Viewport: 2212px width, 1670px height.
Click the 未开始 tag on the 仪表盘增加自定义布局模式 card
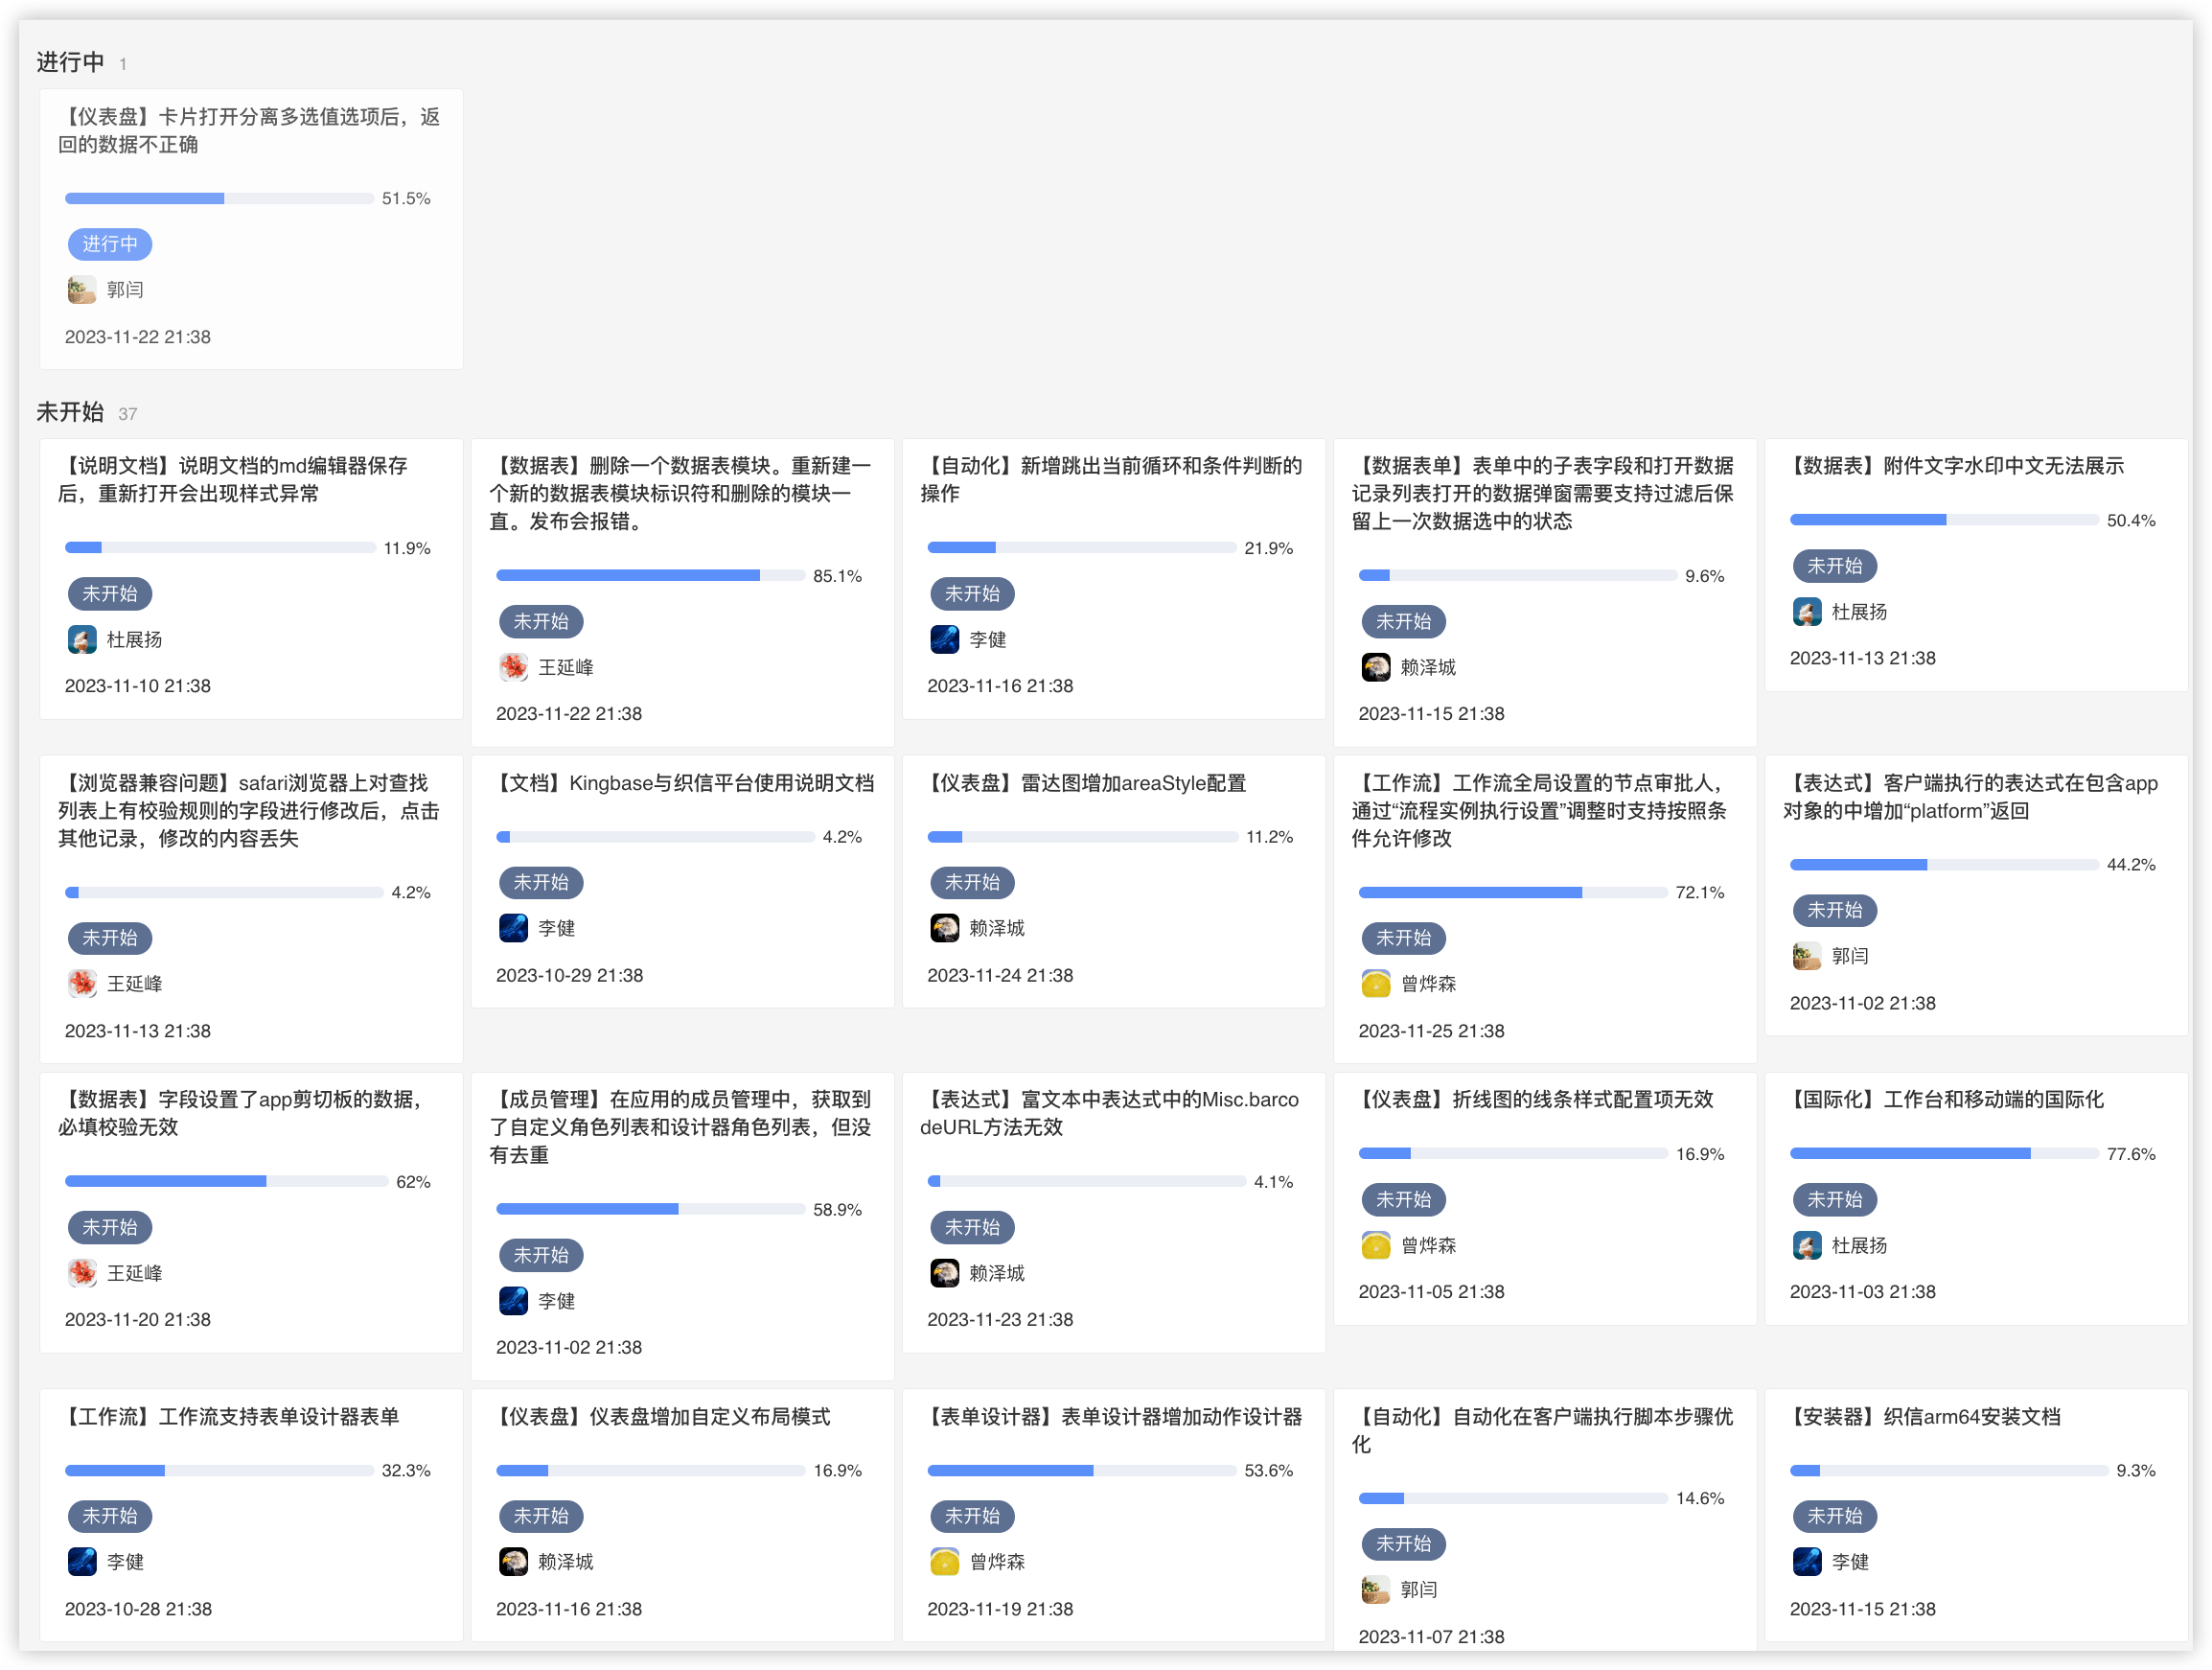tap(541, 1516)
